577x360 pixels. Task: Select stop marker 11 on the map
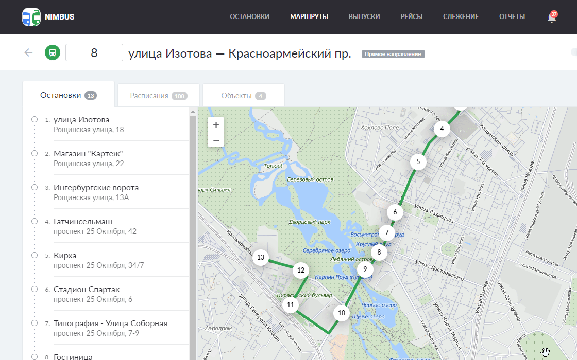pyautogui.click(x=291, y=304)
